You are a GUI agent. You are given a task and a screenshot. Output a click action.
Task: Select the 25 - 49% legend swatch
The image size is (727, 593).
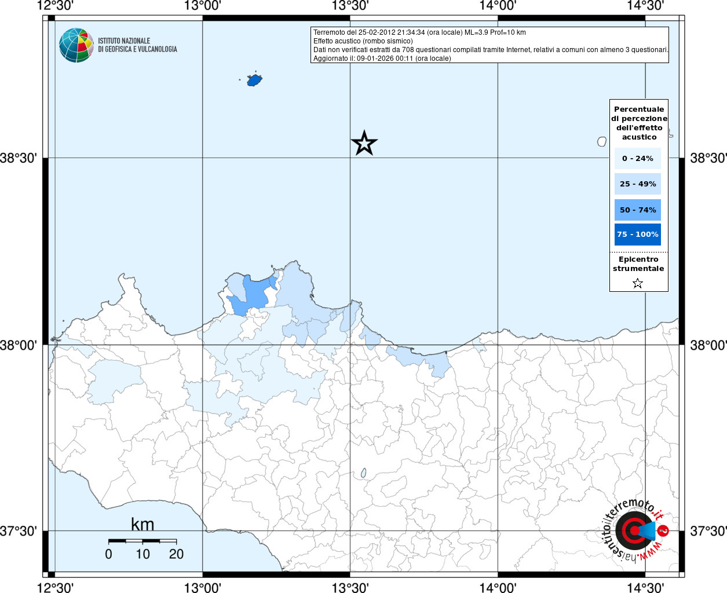[x=637, y=184]
